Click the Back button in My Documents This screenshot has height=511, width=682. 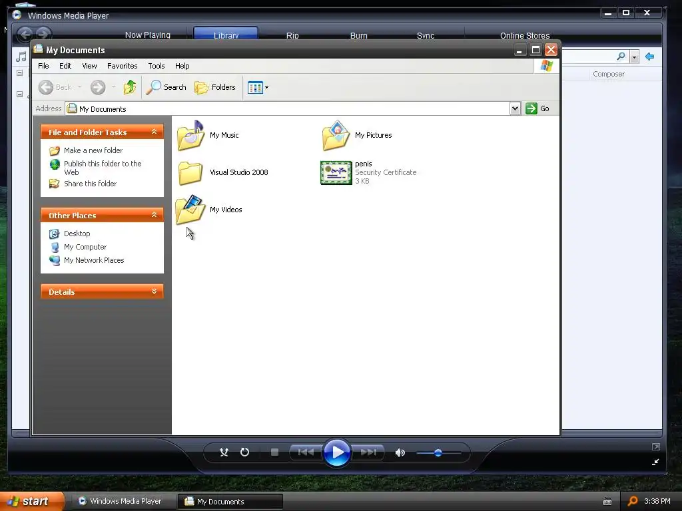point(55,87)
